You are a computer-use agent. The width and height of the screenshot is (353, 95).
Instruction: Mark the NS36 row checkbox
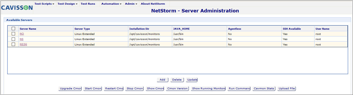[x=14, y=44]
